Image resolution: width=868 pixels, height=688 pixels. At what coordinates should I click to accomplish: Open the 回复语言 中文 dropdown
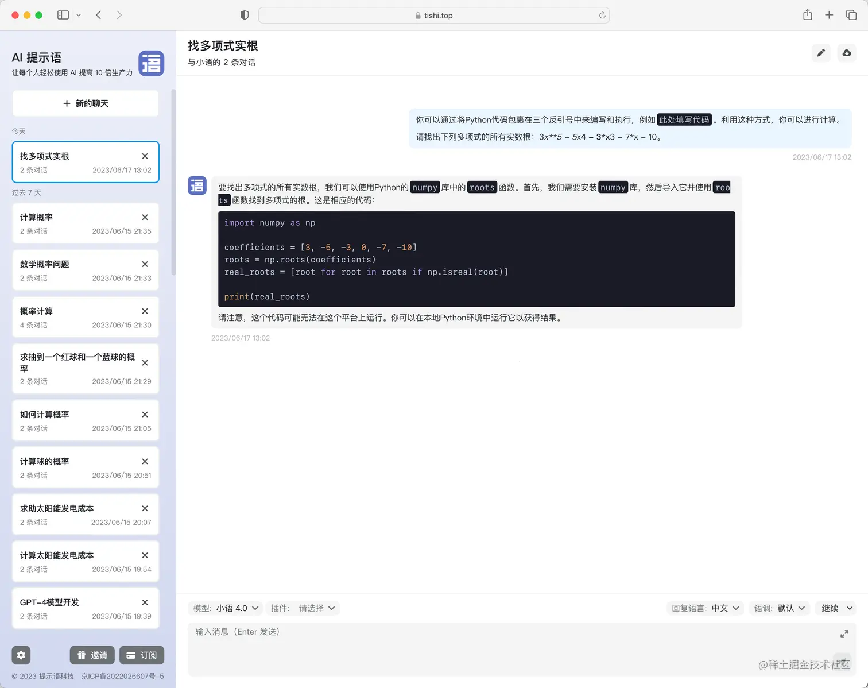click(706, 608)
